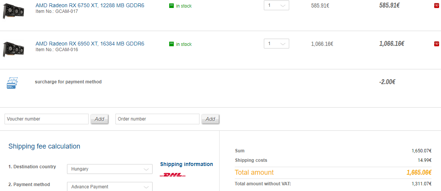The image size is (441, 191).
Task: Click the Sum value 1,650.07€
Action: point(421,151)
